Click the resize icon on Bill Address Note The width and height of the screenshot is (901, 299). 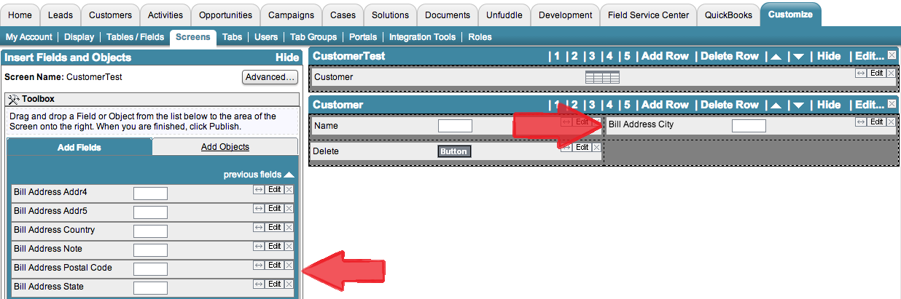click(x=258, y=247)
